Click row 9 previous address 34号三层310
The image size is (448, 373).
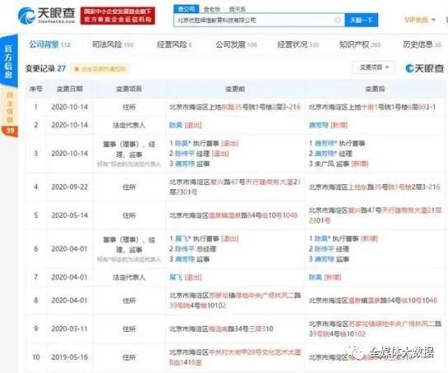(221, 328)
